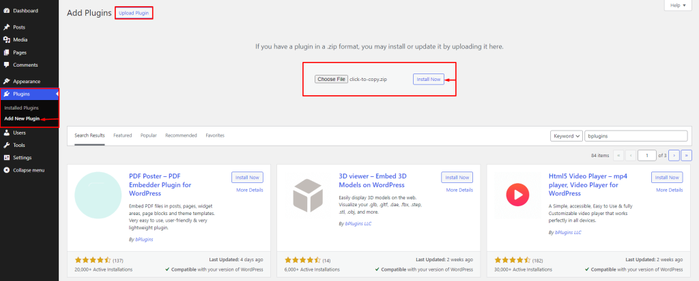Switch to the Popular tab
The image size is (699, 281).
(x=148, y=135)
